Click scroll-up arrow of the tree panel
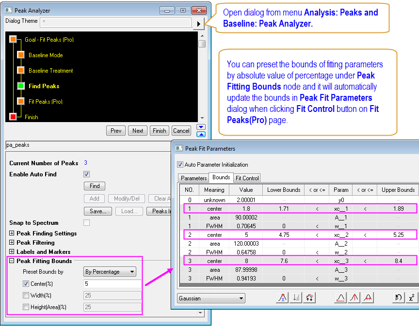The image size is (419, 327). pyautogui.click(x=202, y=36)
